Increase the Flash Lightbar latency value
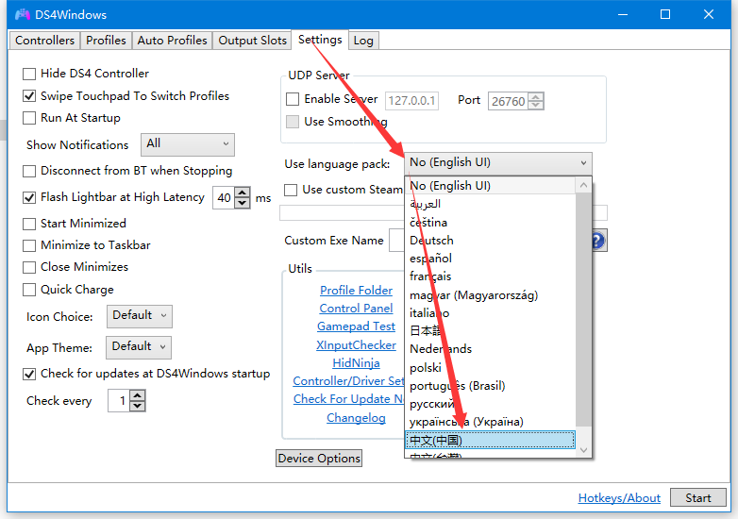Screen dimensions: 738x519 (243, 193)
